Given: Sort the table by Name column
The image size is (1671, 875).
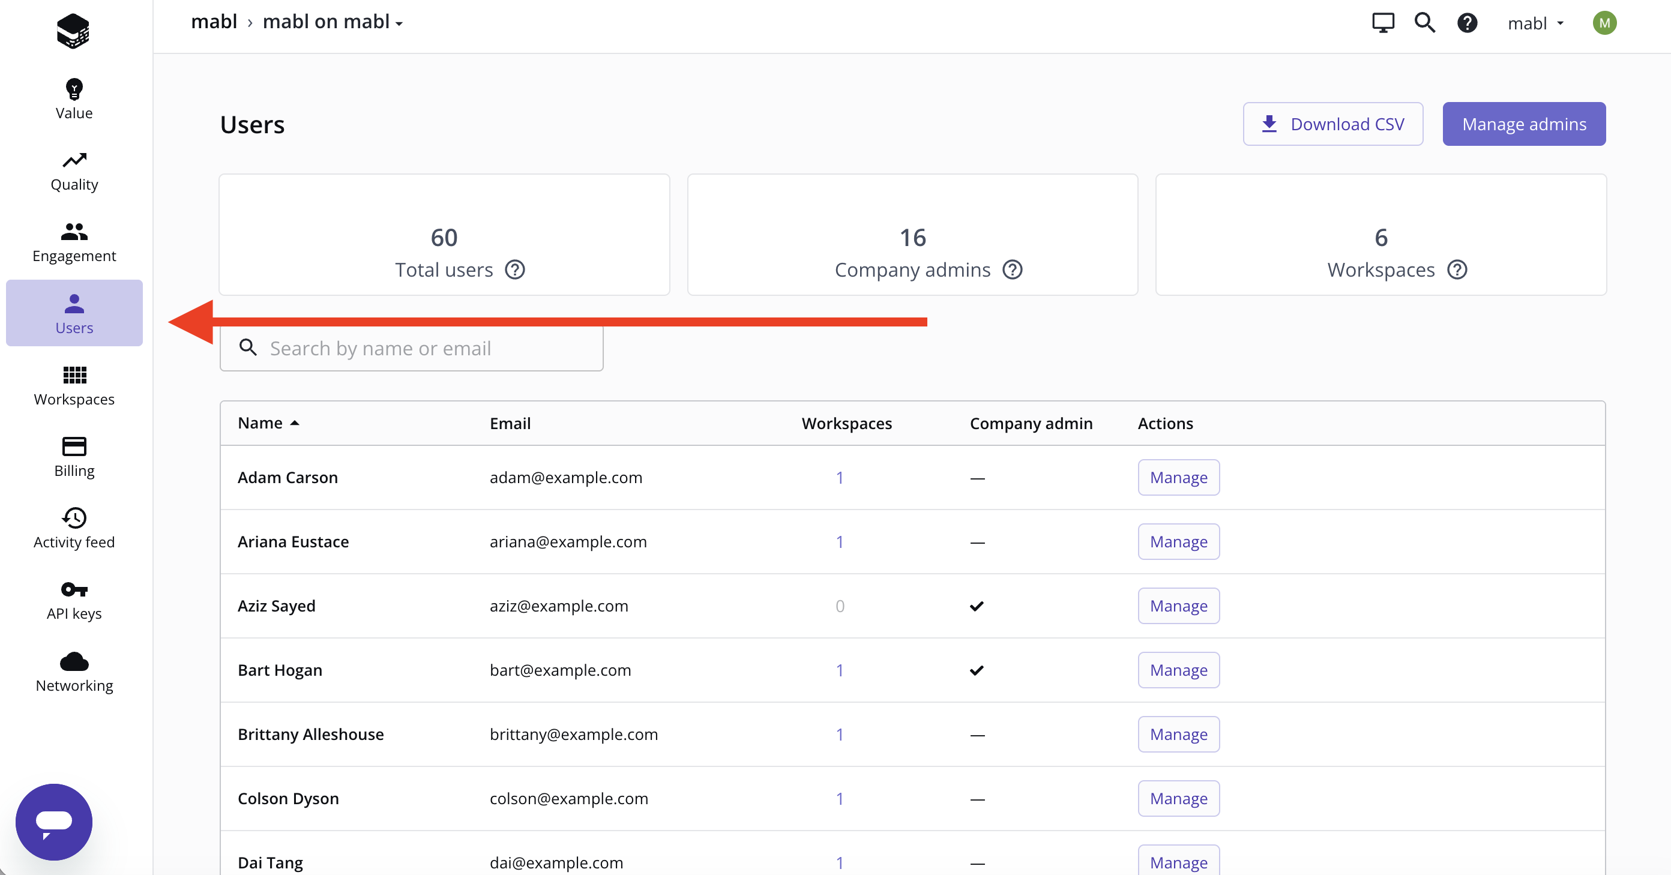Looking at the screenshot, I should 268,423.
